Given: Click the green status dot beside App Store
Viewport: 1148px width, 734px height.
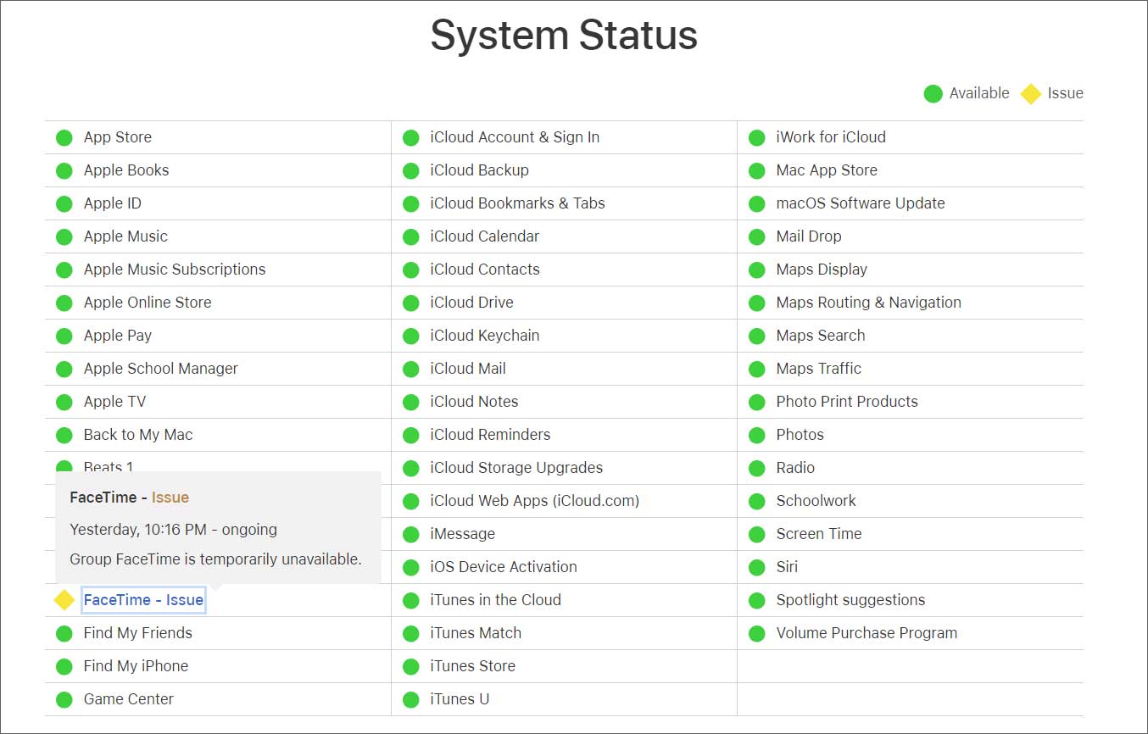Looking at the screenshot, I should [x=64, y=136].
